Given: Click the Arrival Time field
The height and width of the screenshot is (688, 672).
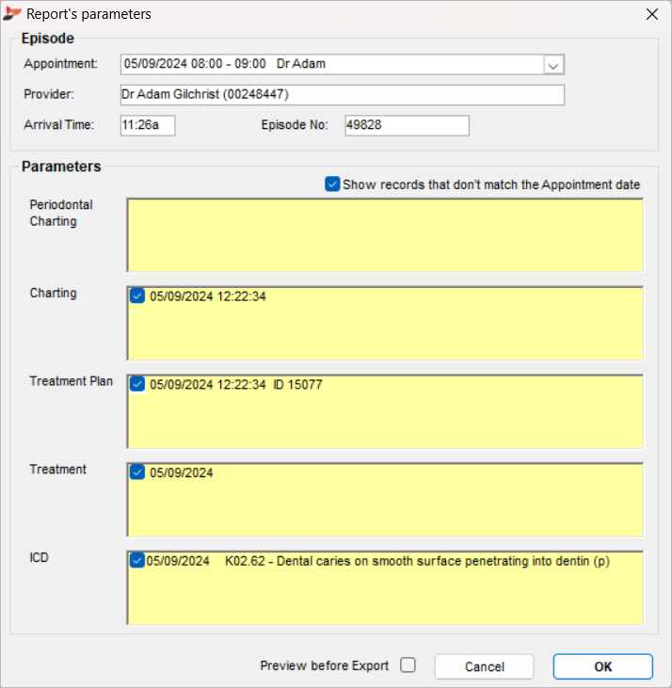Looking at the screenshot, I should point(148,125).
